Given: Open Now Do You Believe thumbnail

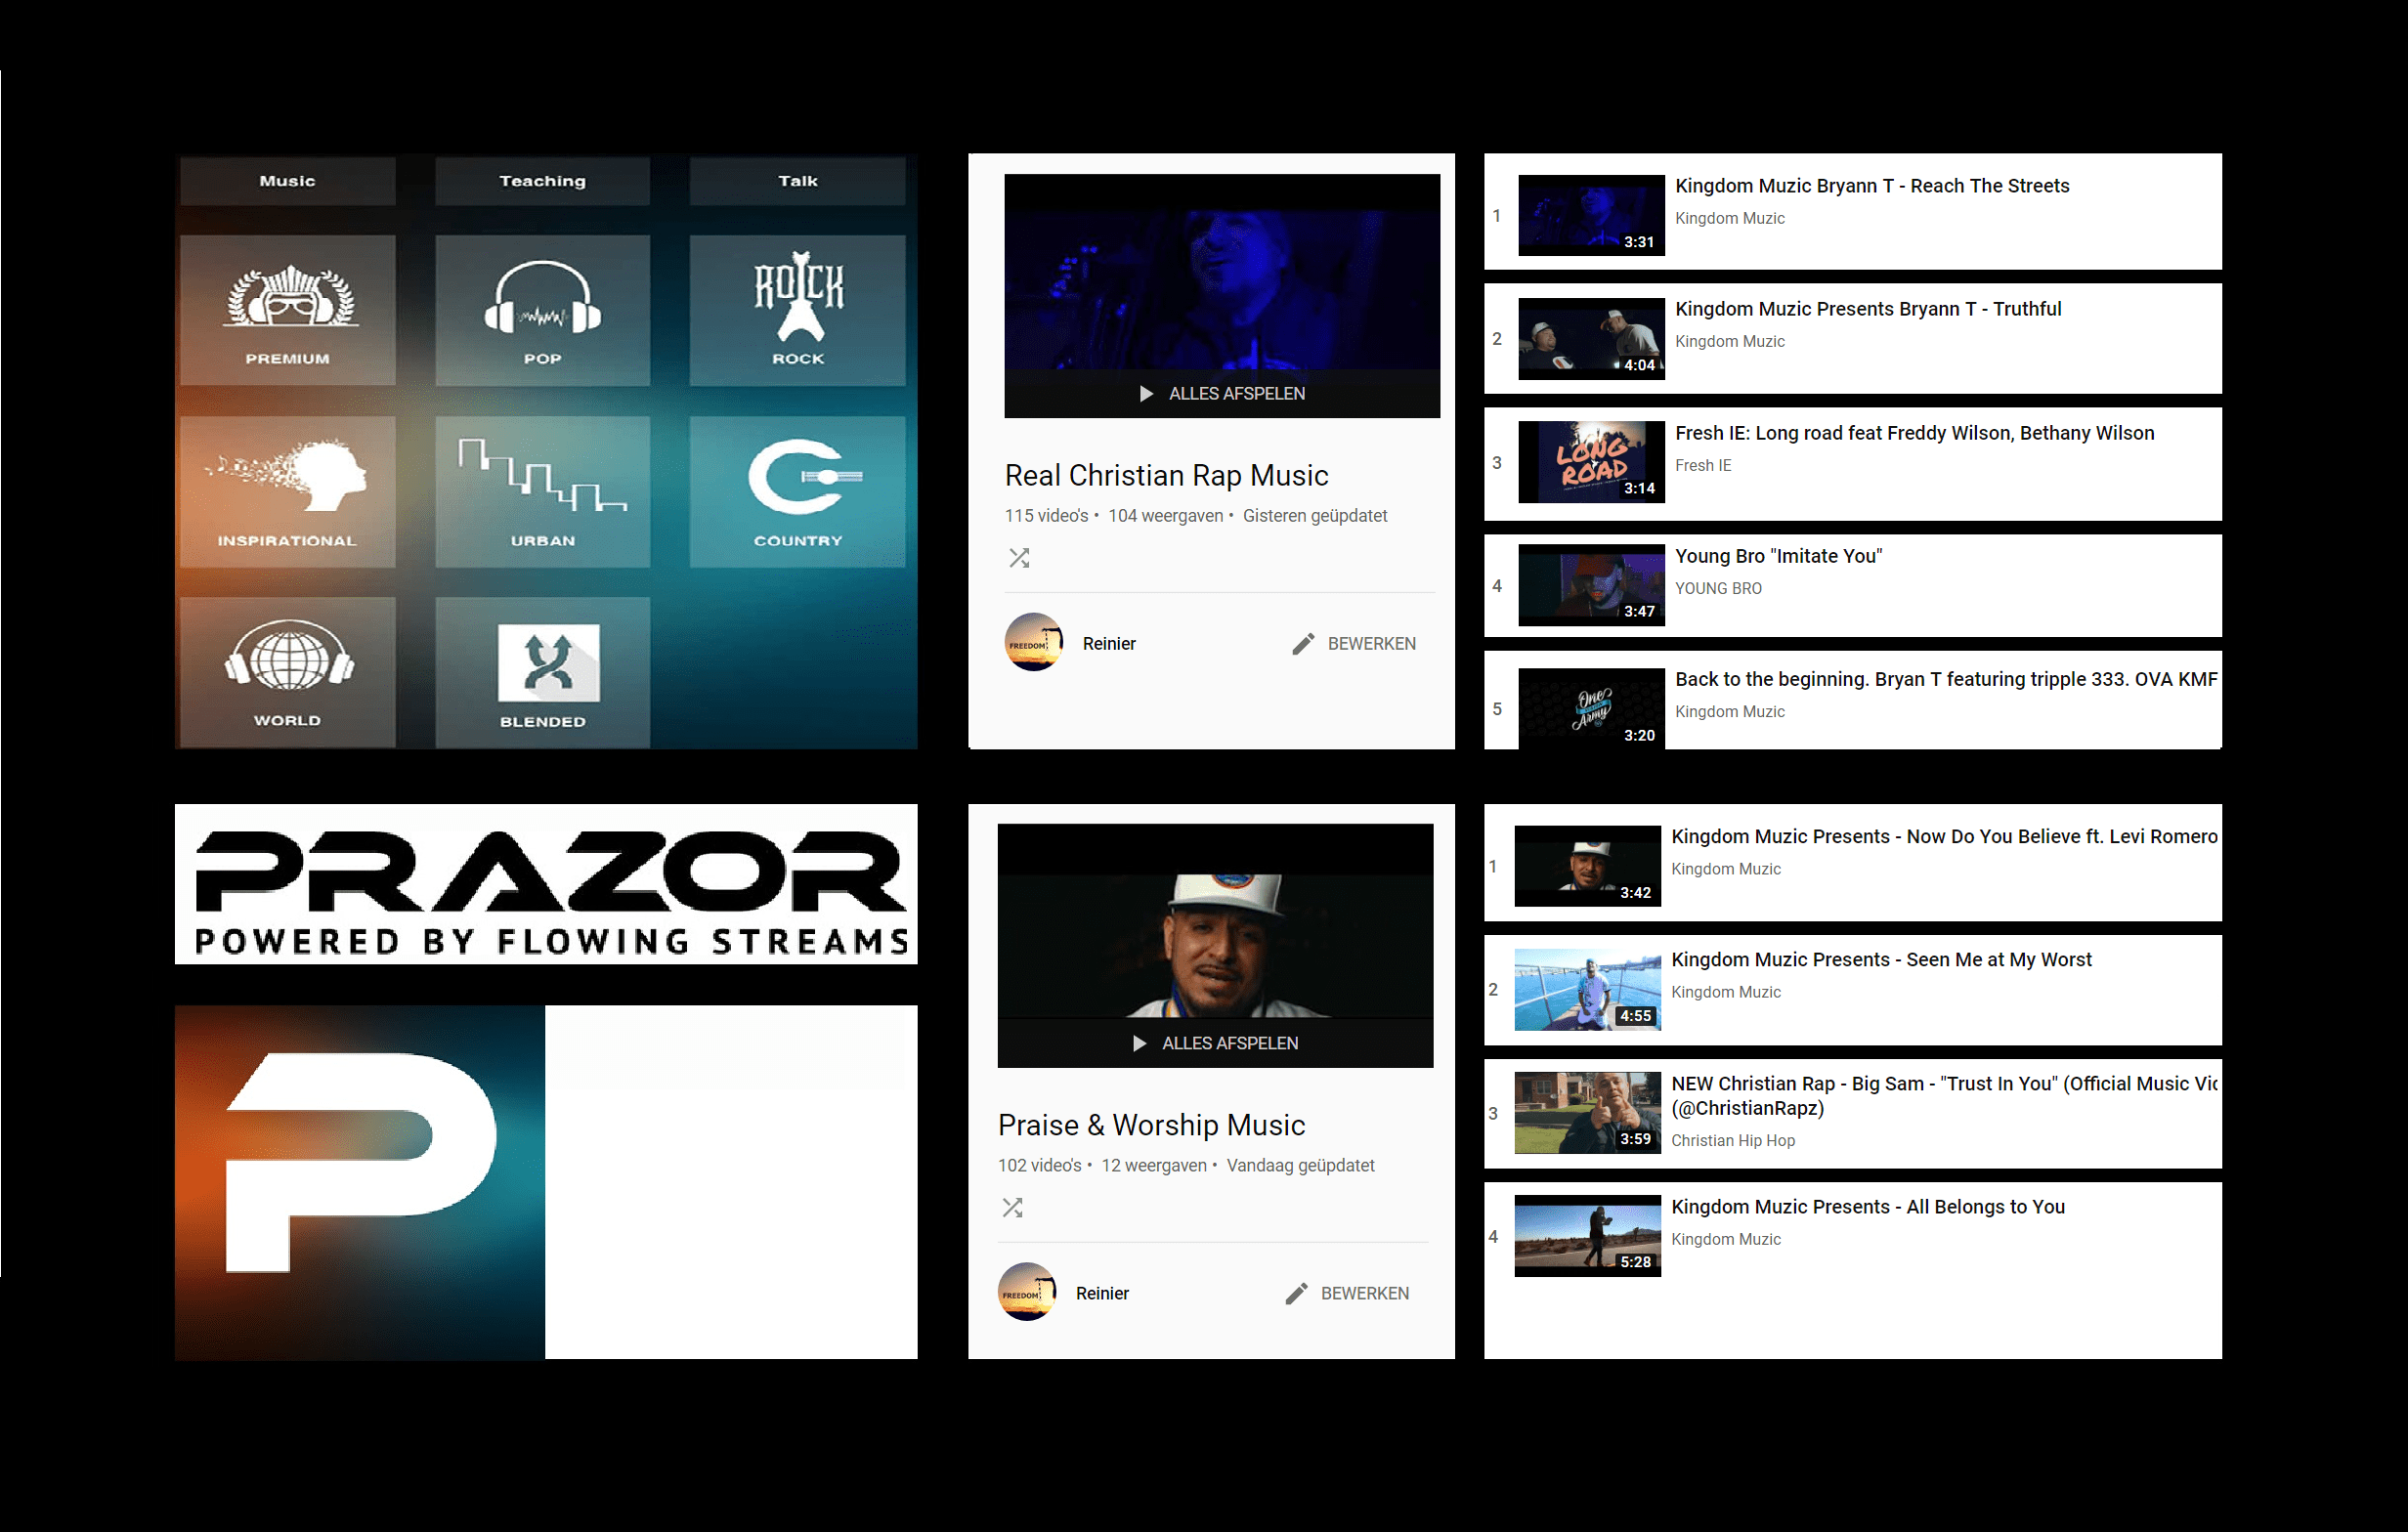Looking at the screenshot, I should pos(1587,866).
